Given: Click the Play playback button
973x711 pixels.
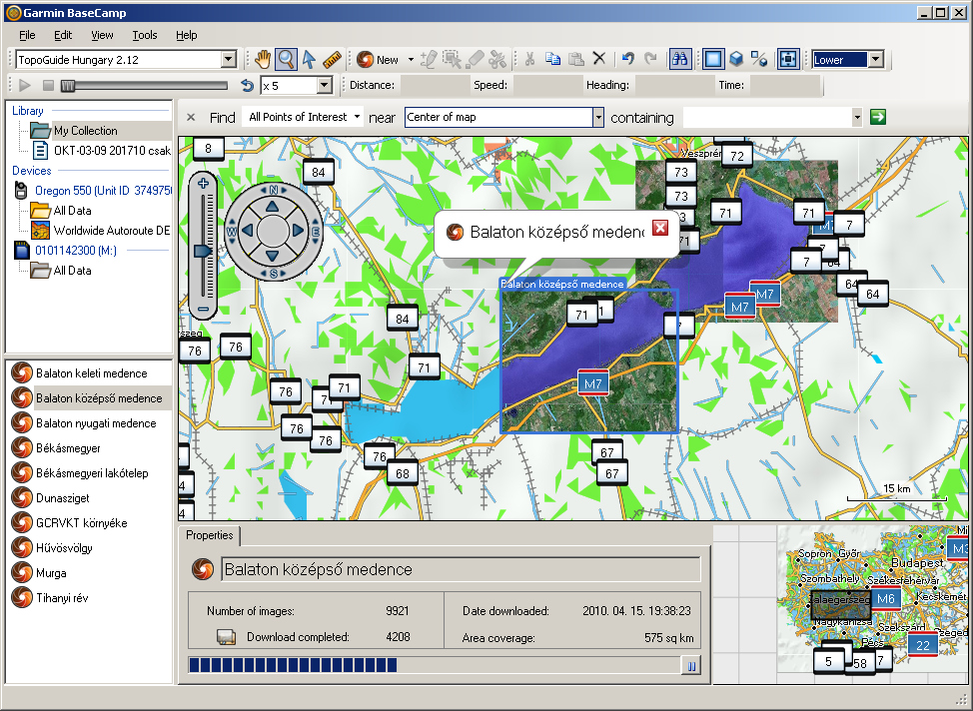Looking at the screenshot, I should tap(25, 85).
